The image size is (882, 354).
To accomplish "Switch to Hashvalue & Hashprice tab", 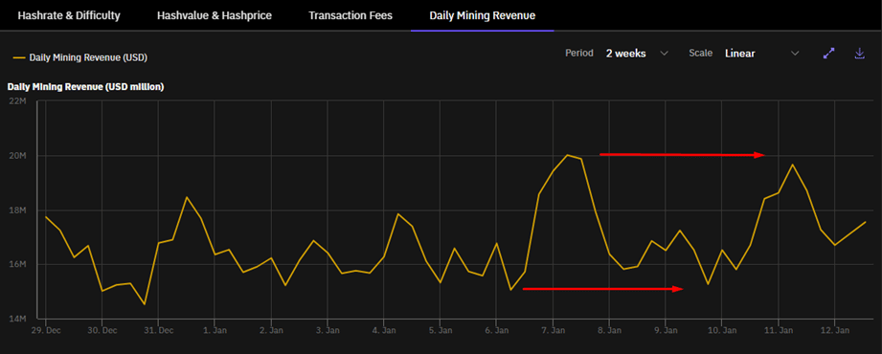I will point(215,15).
